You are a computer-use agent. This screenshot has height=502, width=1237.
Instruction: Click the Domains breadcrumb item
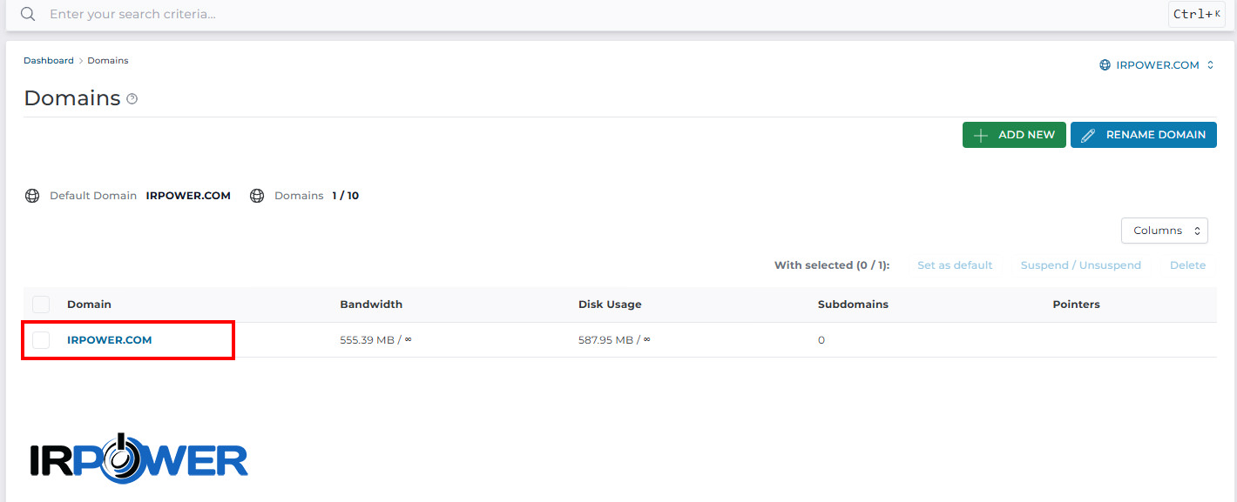coord(108,61)
